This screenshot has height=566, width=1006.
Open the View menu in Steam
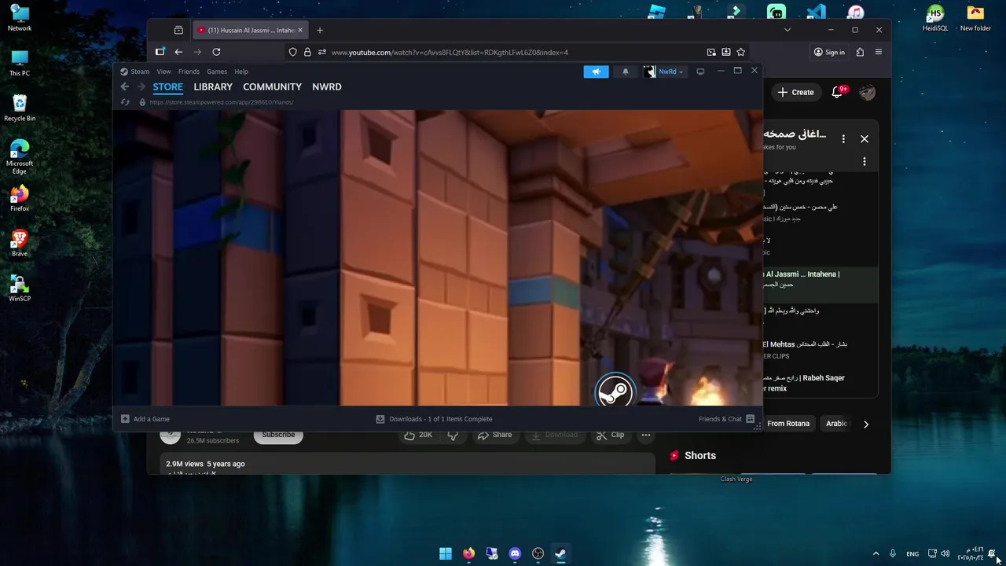(x=163, y=72)
